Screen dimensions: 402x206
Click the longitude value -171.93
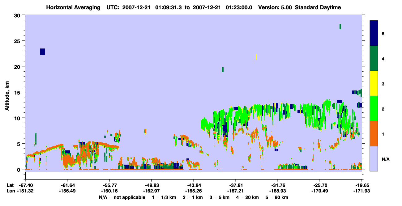(x=362, y=191)
